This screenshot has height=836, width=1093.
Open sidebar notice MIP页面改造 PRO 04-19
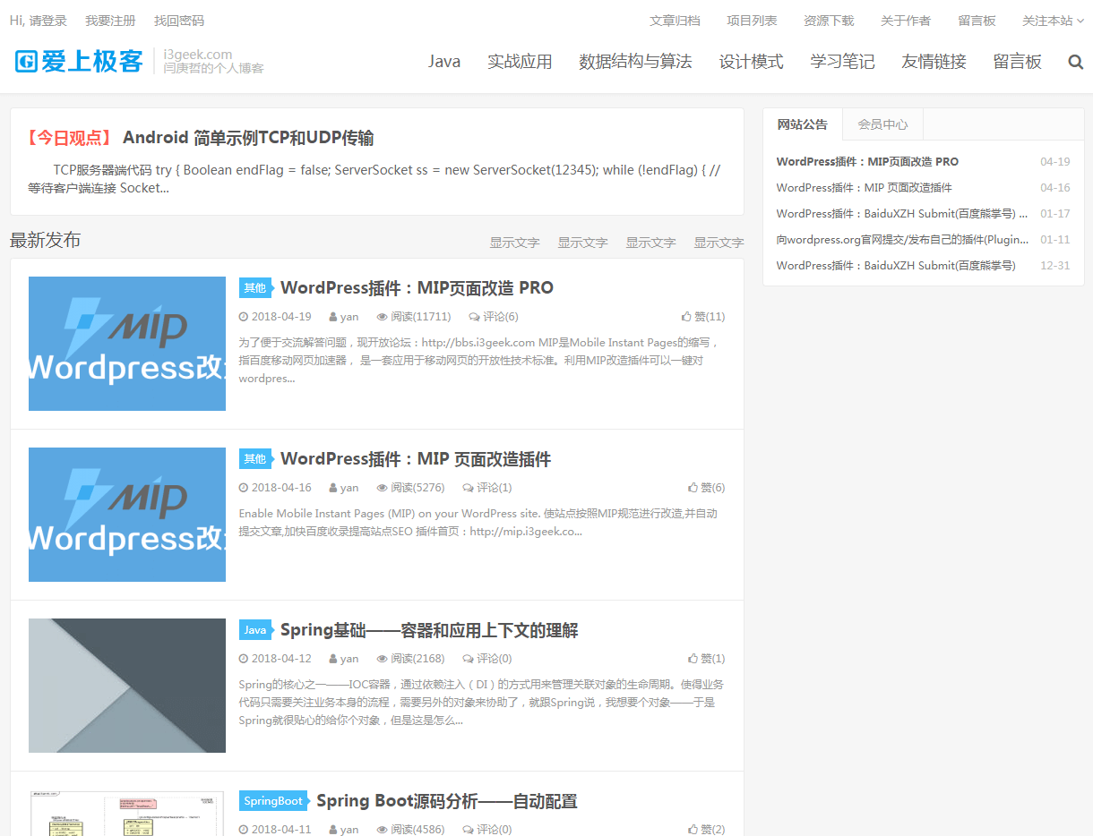pyautogui.click(x=867, y=162)
